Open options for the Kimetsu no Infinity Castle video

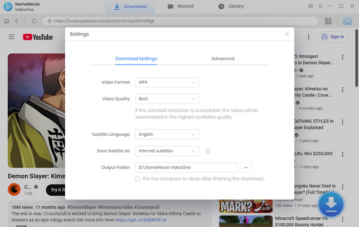pos(343,90)
